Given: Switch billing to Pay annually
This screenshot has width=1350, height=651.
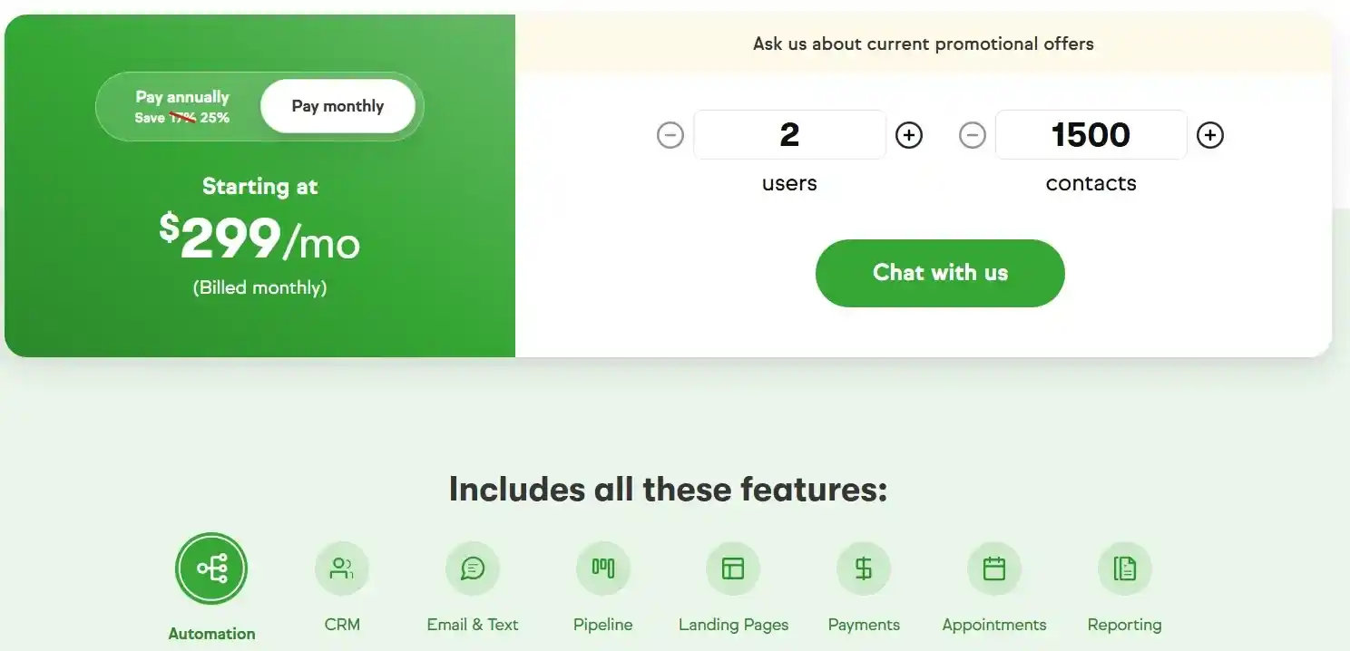Looking at the screenshot, I should pos(181,96).
